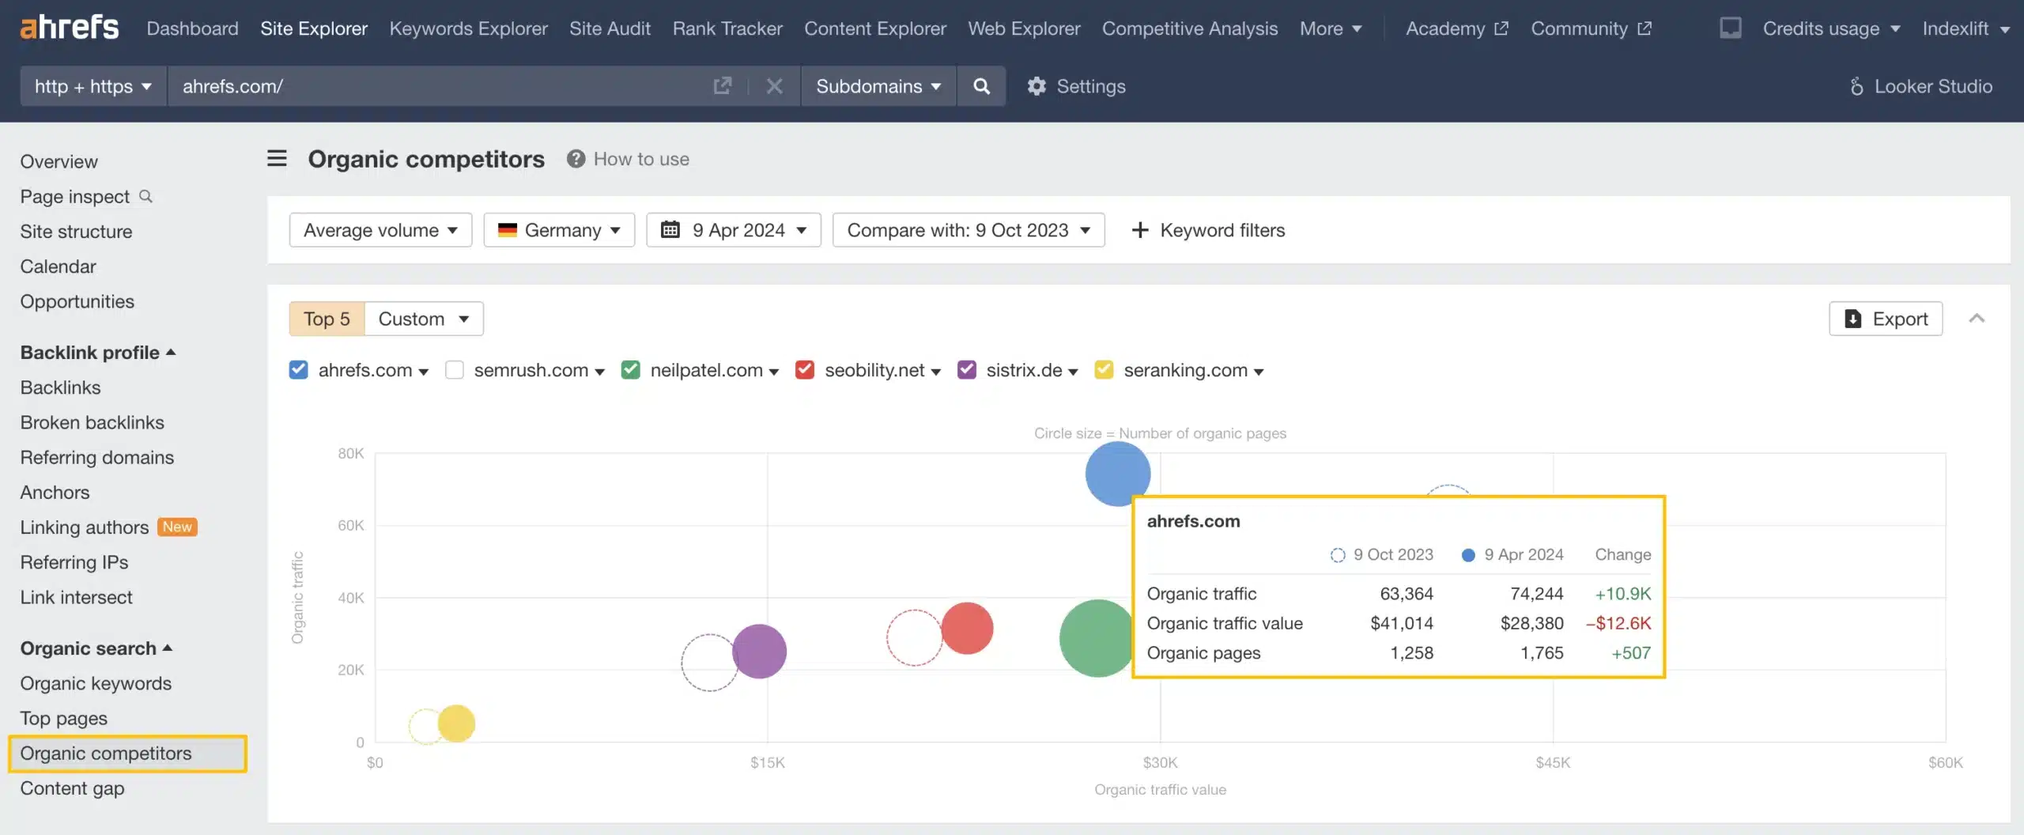Toggle seobility.net checkbox

[805, 369]
